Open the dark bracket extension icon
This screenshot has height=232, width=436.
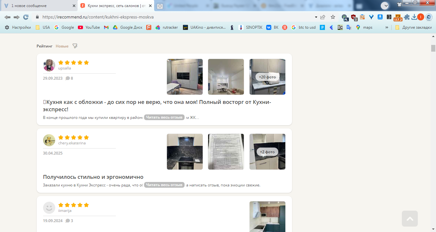(x=389, y=17)
